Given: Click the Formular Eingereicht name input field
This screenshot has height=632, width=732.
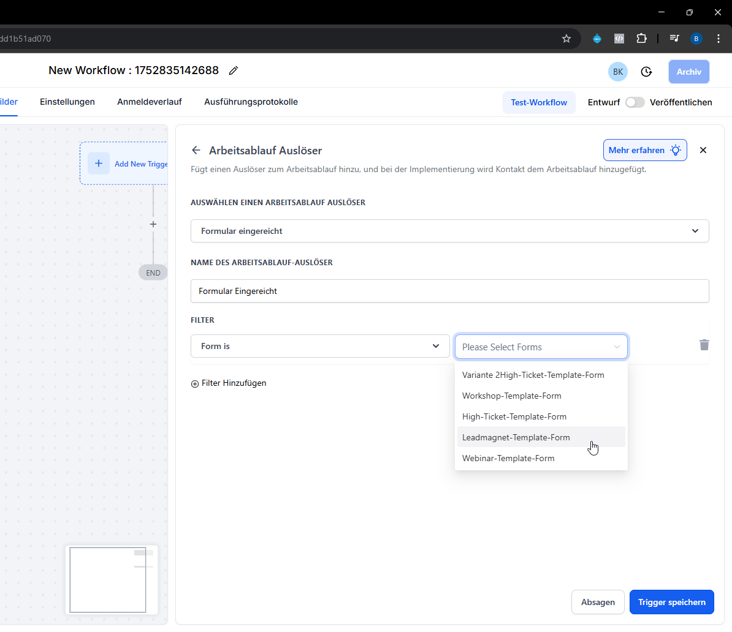Looking at the screenshot, I should click(x=449, y=291).
